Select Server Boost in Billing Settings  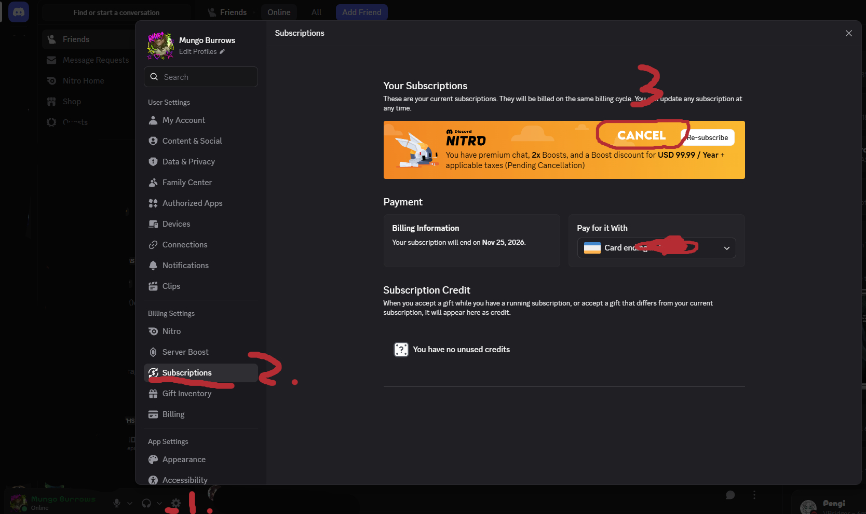pyautogui.click(x=185, y=352)
